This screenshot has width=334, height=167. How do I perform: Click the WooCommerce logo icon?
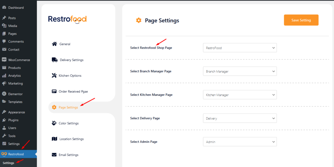point(4,60)
